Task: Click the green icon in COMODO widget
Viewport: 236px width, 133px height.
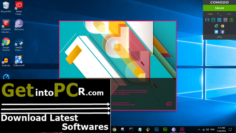Action: click(x=231, y=20)
